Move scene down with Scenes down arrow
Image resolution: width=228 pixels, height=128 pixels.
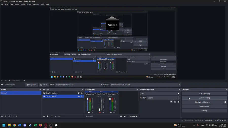[17, 116]
